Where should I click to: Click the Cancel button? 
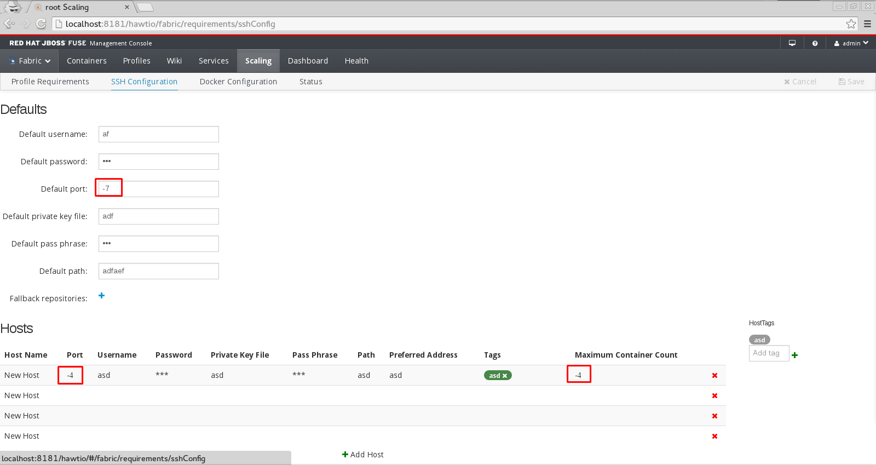click(x=800, y=82)
